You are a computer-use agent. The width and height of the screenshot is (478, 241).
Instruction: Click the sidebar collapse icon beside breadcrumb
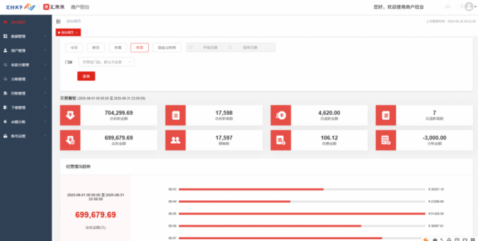pos(58,21)
